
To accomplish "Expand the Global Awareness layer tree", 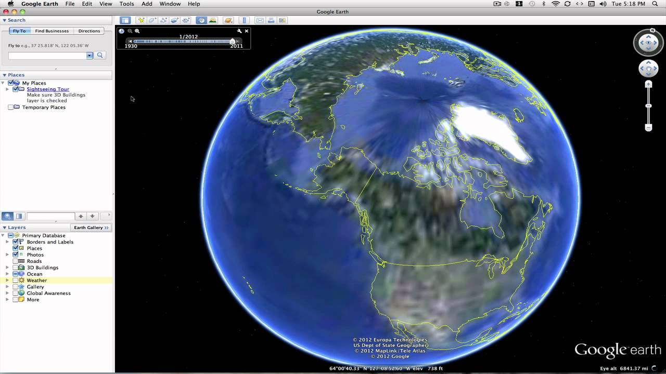I will 8,293.
